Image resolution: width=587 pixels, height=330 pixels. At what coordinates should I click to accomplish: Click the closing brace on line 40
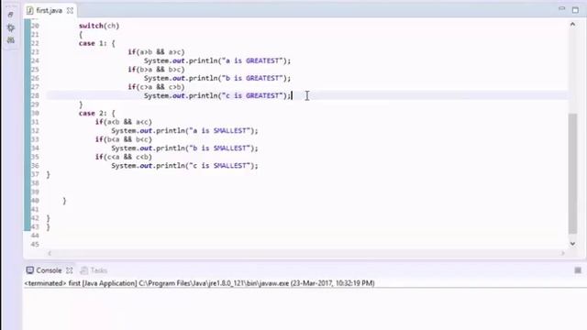(64, 201)
